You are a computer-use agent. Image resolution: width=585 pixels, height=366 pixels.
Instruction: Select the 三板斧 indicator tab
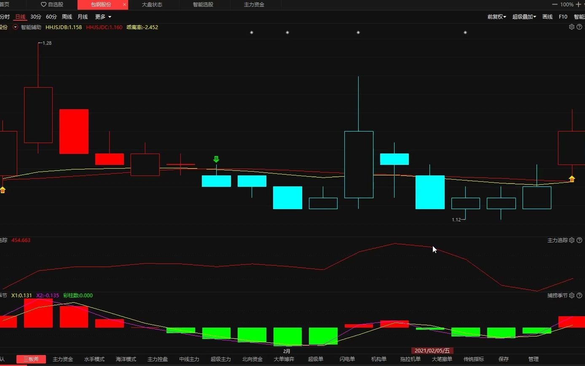point(31,359)
